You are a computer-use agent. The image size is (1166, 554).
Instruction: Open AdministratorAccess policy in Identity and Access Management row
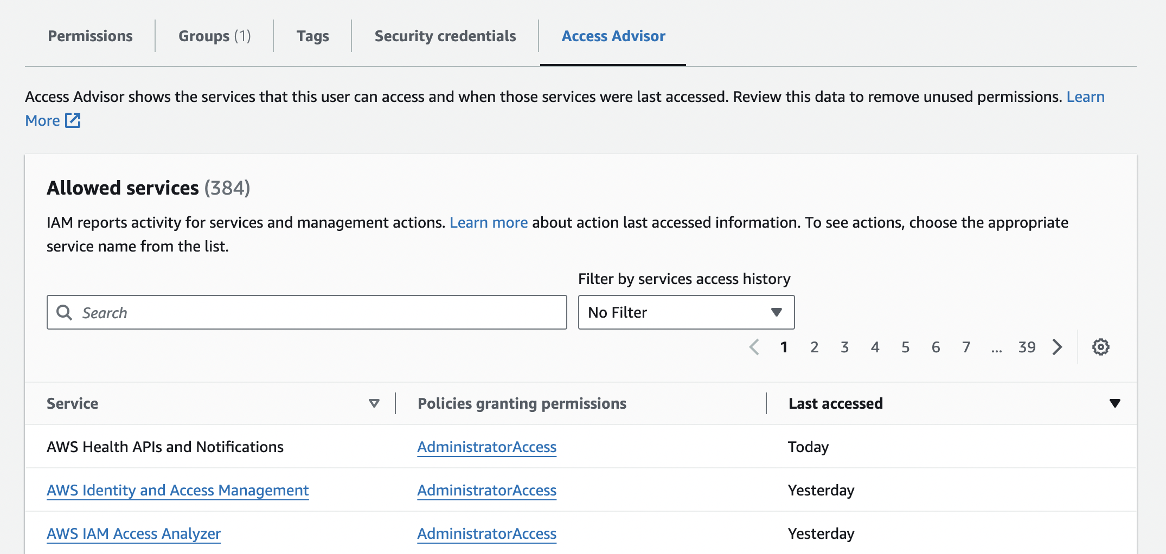pos(486,490)
